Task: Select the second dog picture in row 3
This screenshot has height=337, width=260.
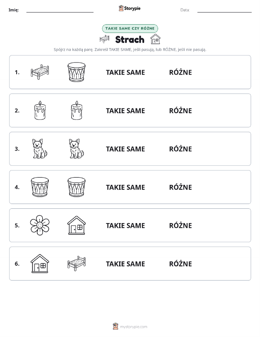Action: [x=76, y=148]
